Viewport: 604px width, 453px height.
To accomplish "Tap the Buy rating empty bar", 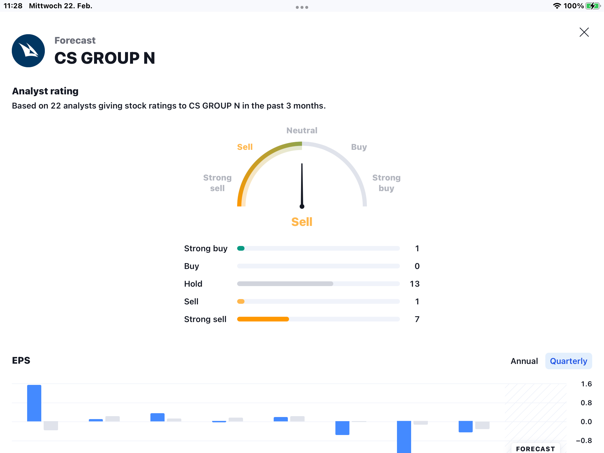I will coord(318,266).
